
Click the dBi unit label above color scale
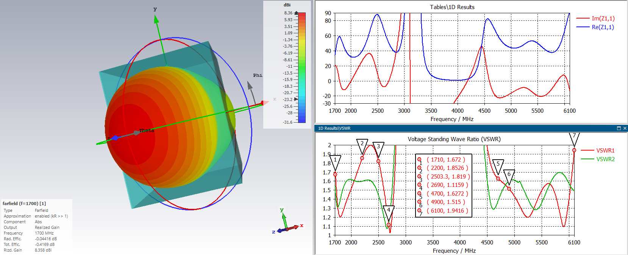click(x=287, y=5)
